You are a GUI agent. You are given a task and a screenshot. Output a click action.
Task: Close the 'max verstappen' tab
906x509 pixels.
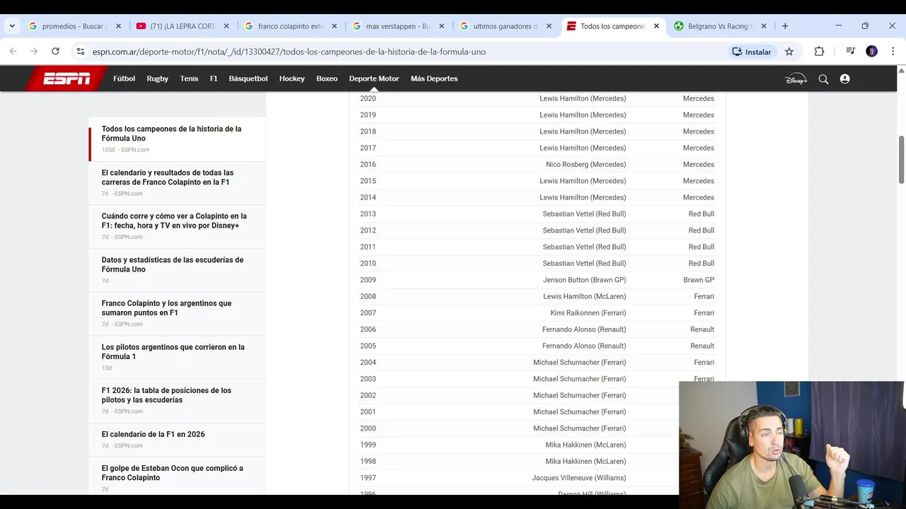click(442, 26)
